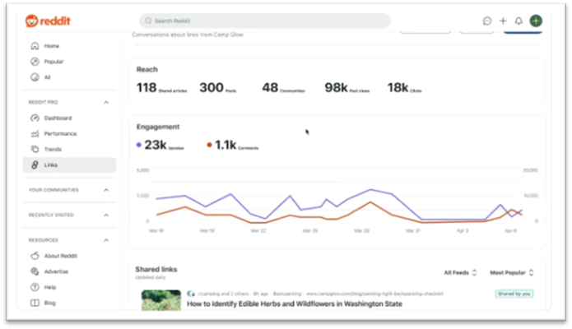
Task: Click the Blog book icon
Action: coord(35,303)
